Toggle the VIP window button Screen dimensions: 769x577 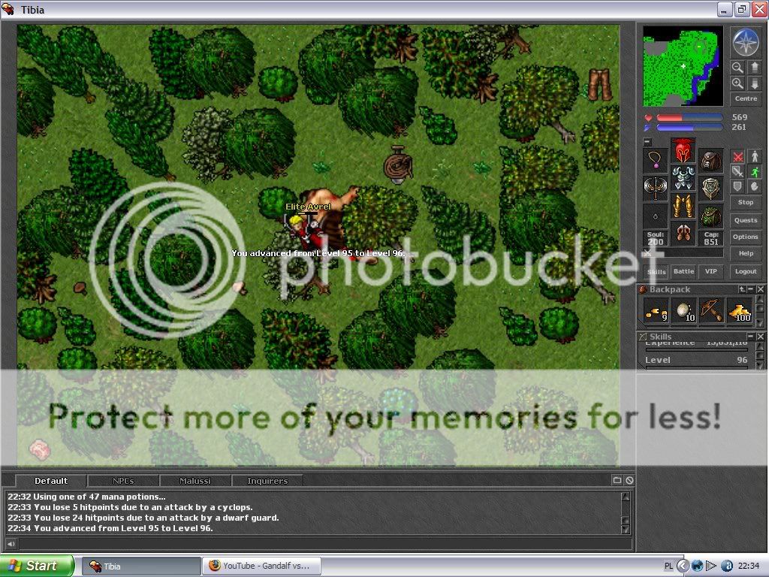coord(710,271)
